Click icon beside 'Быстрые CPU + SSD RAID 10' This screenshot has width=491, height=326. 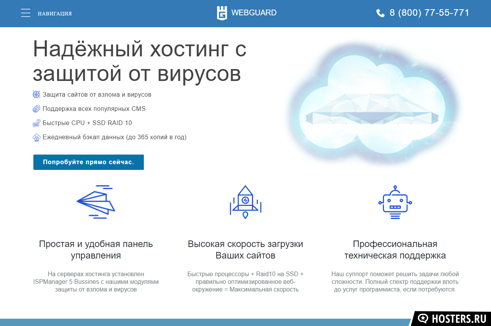click(x=36, y=123)
